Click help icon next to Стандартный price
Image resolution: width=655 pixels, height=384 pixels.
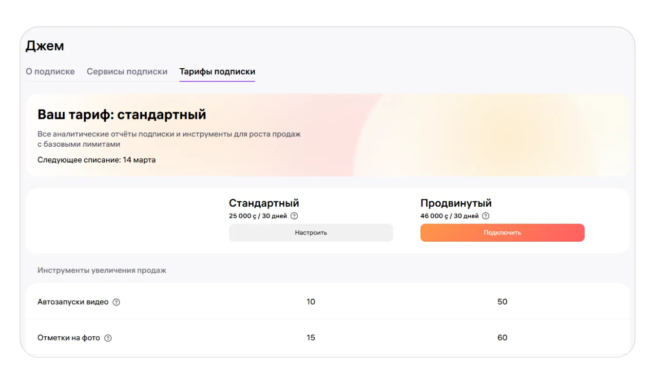[x=294, y=216]
